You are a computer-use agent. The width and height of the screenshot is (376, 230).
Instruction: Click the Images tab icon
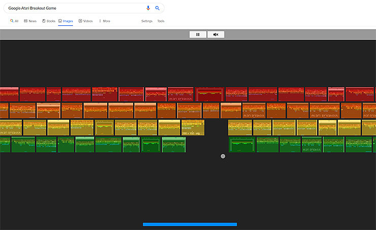coord(60,21)
